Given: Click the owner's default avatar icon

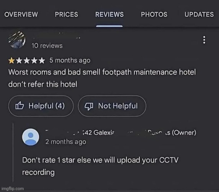Looking at the screenshot, I should pos(31,137).
